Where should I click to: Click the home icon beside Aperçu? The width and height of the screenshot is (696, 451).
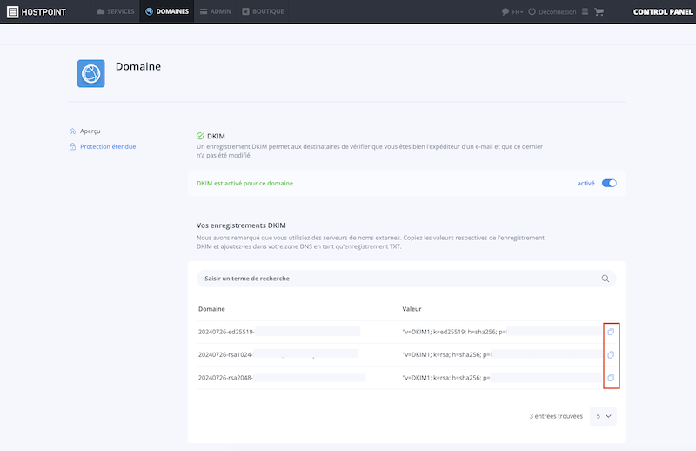click(72, 131)
